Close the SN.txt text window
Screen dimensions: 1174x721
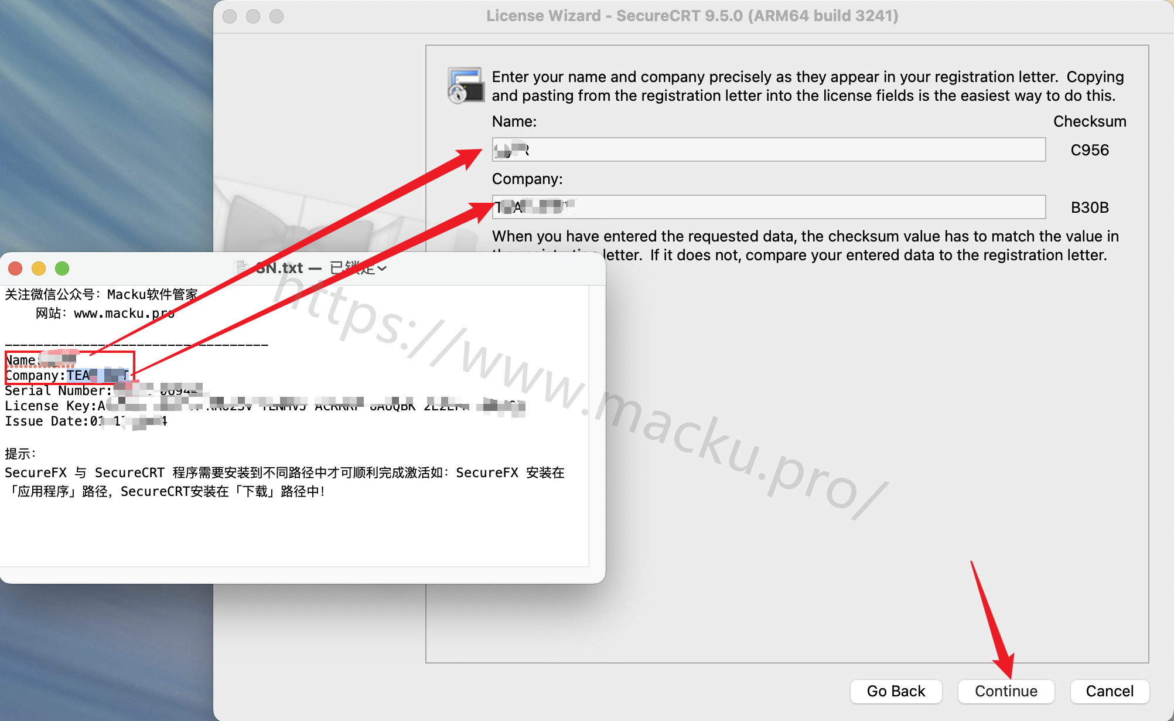point(15,268)
